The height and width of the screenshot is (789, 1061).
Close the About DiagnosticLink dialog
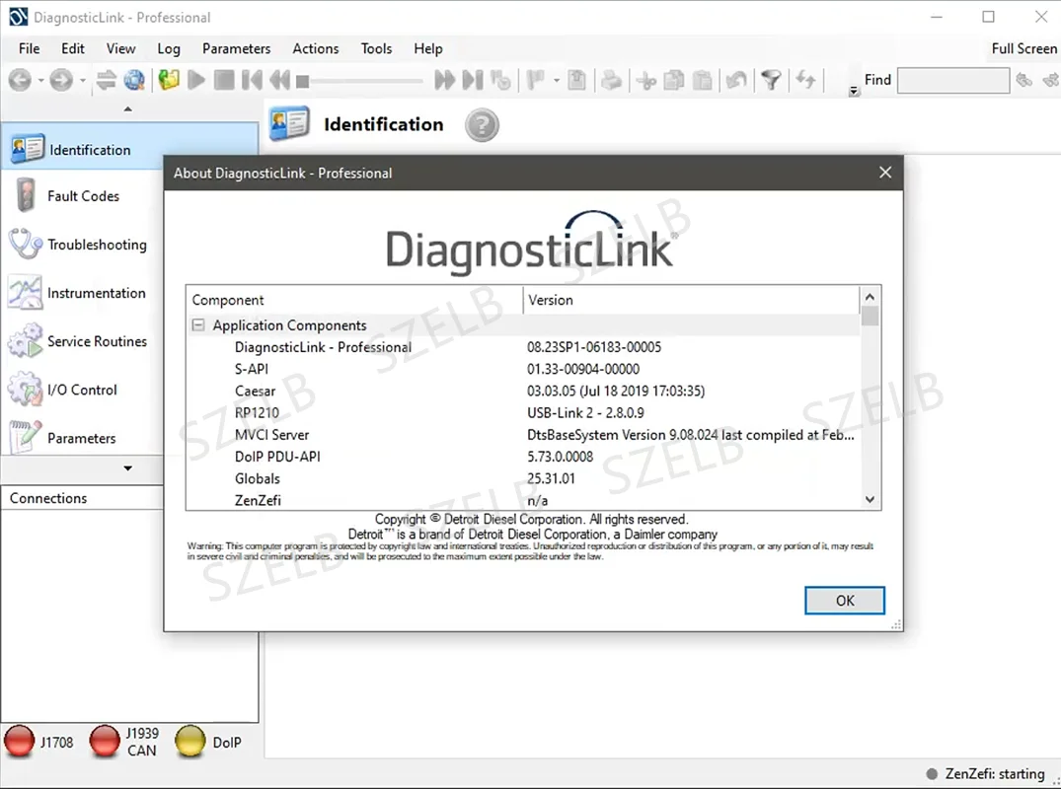coord(885,173)
